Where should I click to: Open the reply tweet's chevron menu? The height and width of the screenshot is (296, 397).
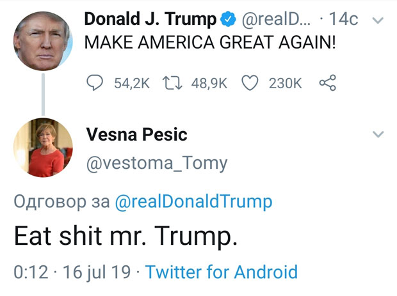378,134
